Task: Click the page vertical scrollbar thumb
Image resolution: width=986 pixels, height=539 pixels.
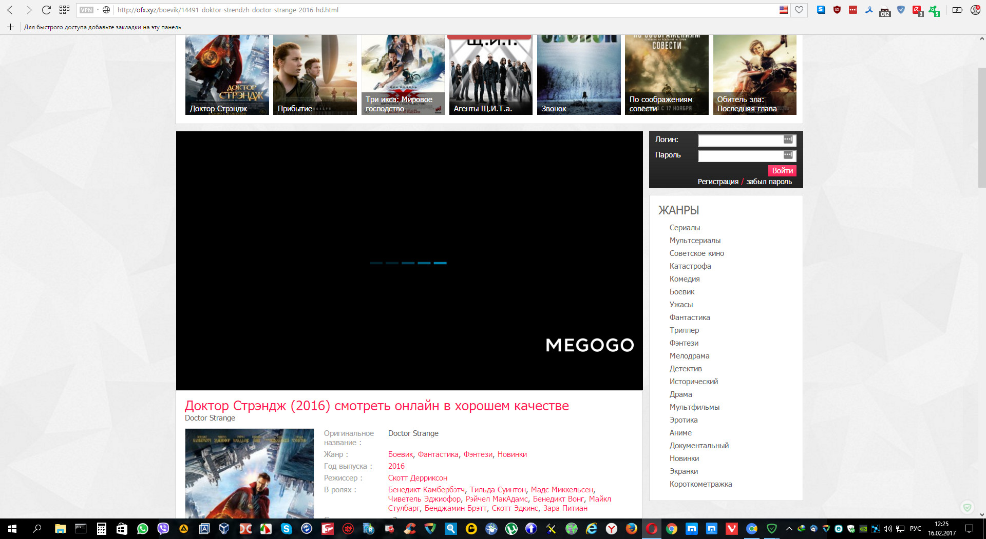Action: (x=981, y=127)
